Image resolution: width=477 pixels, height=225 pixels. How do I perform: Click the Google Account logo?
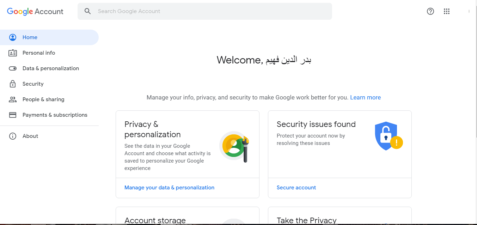pos(35,11)
